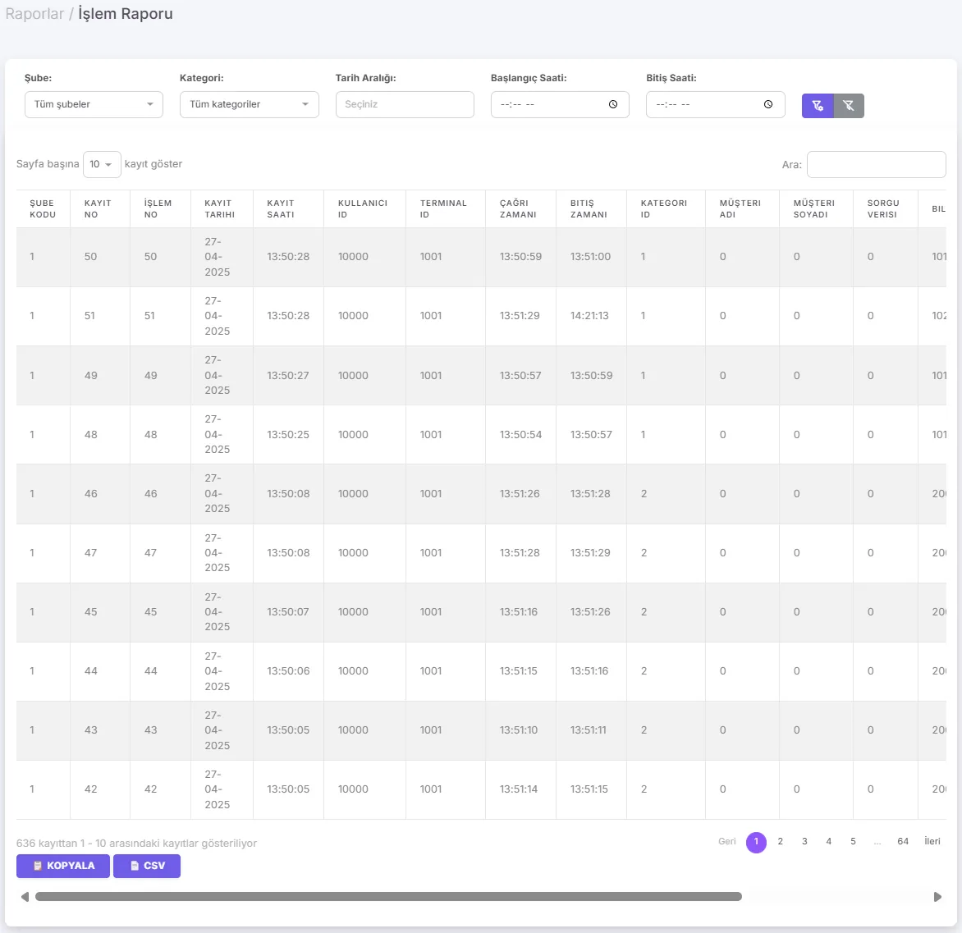Screen dimensions: 962x933
Task: Click bitiş zamanı cell 13:51:29
Action: pos(590,553)
